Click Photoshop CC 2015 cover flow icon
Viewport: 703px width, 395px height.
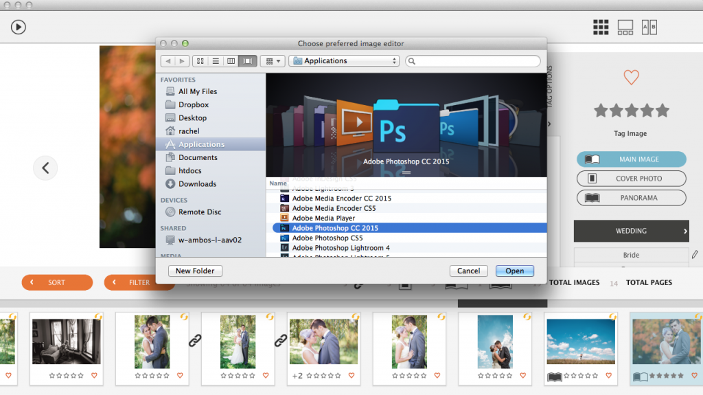pos(405,128)
